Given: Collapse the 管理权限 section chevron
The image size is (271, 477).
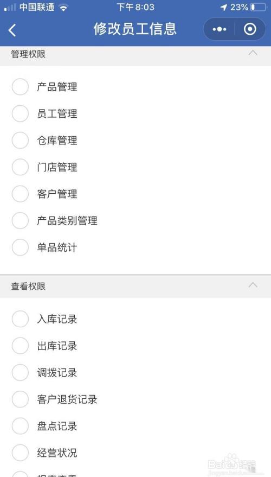Looking at the screenshot, I should tap(253, 53).
